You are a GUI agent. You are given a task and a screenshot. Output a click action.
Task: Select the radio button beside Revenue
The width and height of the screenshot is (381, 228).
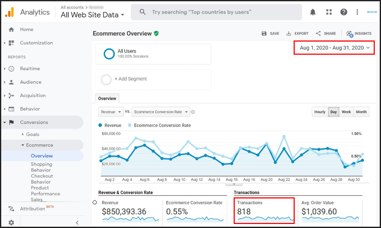95,202
